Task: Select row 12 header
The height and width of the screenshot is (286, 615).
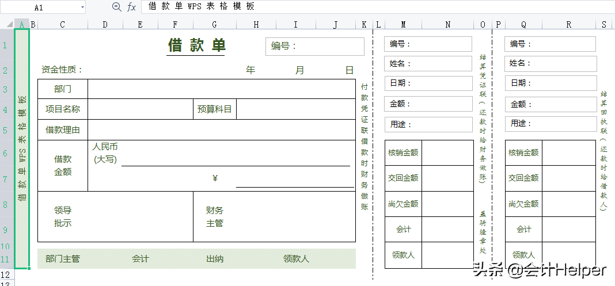Action: coord(6,273)
